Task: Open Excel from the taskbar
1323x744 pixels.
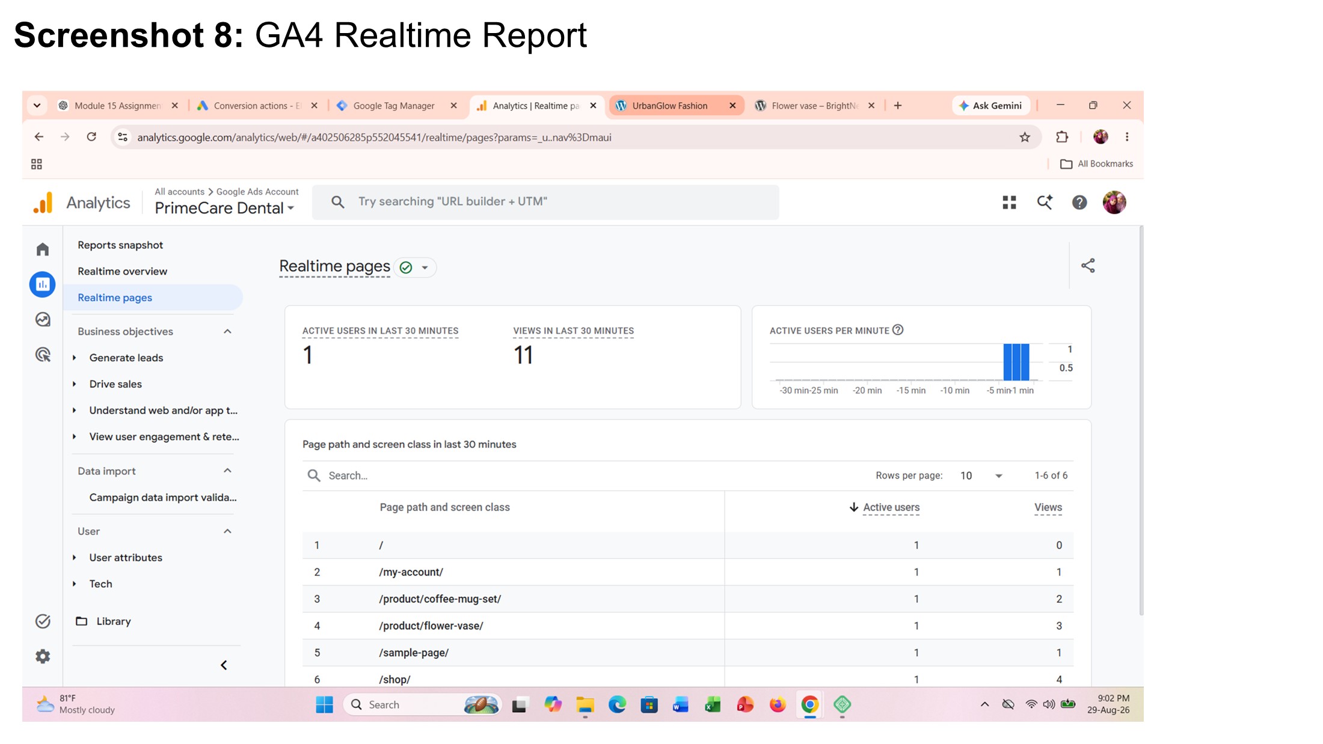Action: tap(713, 704)
